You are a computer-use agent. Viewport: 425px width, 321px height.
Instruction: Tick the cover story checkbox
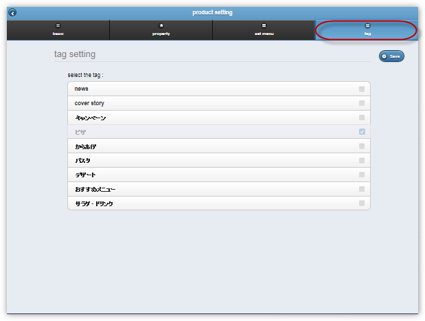point(362,103)
